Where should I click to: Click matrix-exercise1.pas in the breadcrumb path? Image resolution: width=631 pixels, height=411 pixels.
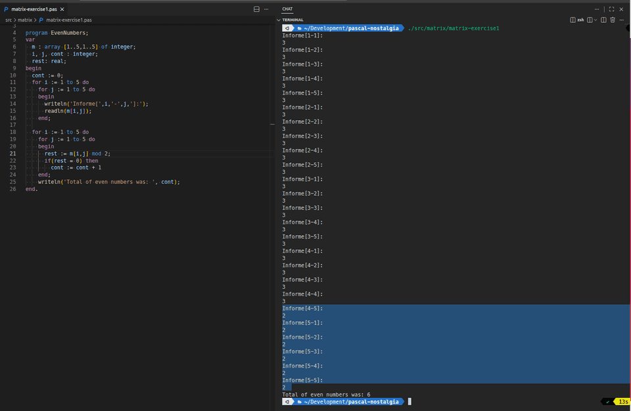[x=68, y=20]
